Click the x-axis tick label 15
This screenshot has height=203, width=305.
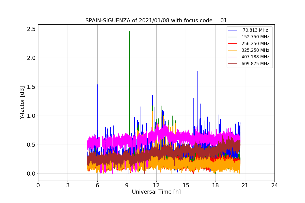pyautogui.click(x=186, y=185)
